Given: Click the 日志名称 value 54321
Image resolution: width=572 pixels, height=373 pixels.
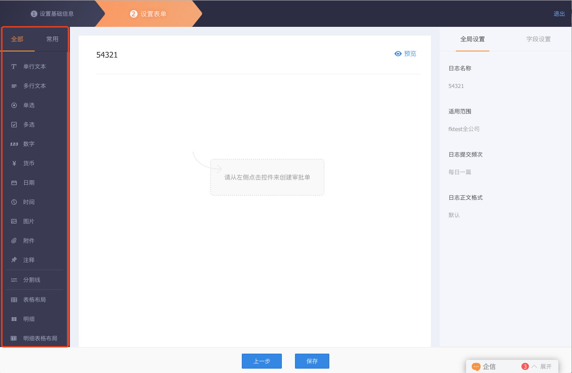Looking at the screenshot, I should pyautogui.click(x=456, y=86).
